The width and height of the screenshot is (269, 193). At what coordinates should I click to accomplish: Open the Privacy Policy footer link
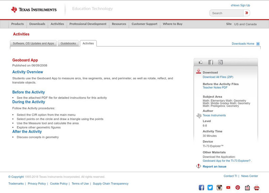(37, 184)
